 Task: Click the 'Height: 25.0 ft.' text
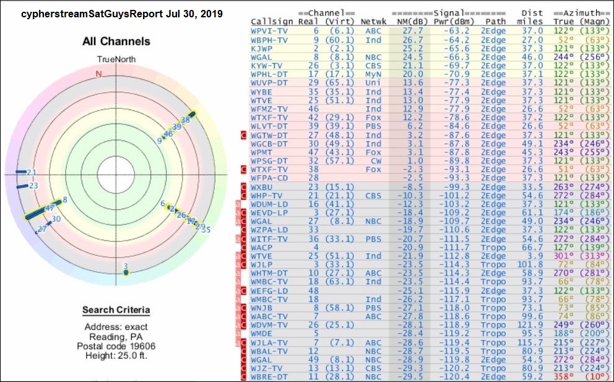point(116,356)
